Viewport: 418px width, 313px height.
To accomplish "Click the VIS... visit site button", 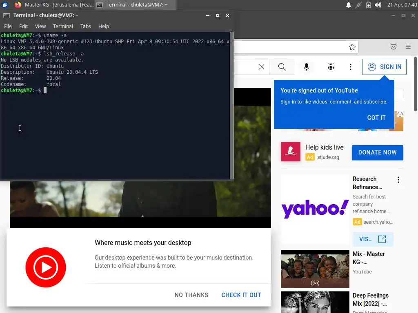I will coord(373,239).
